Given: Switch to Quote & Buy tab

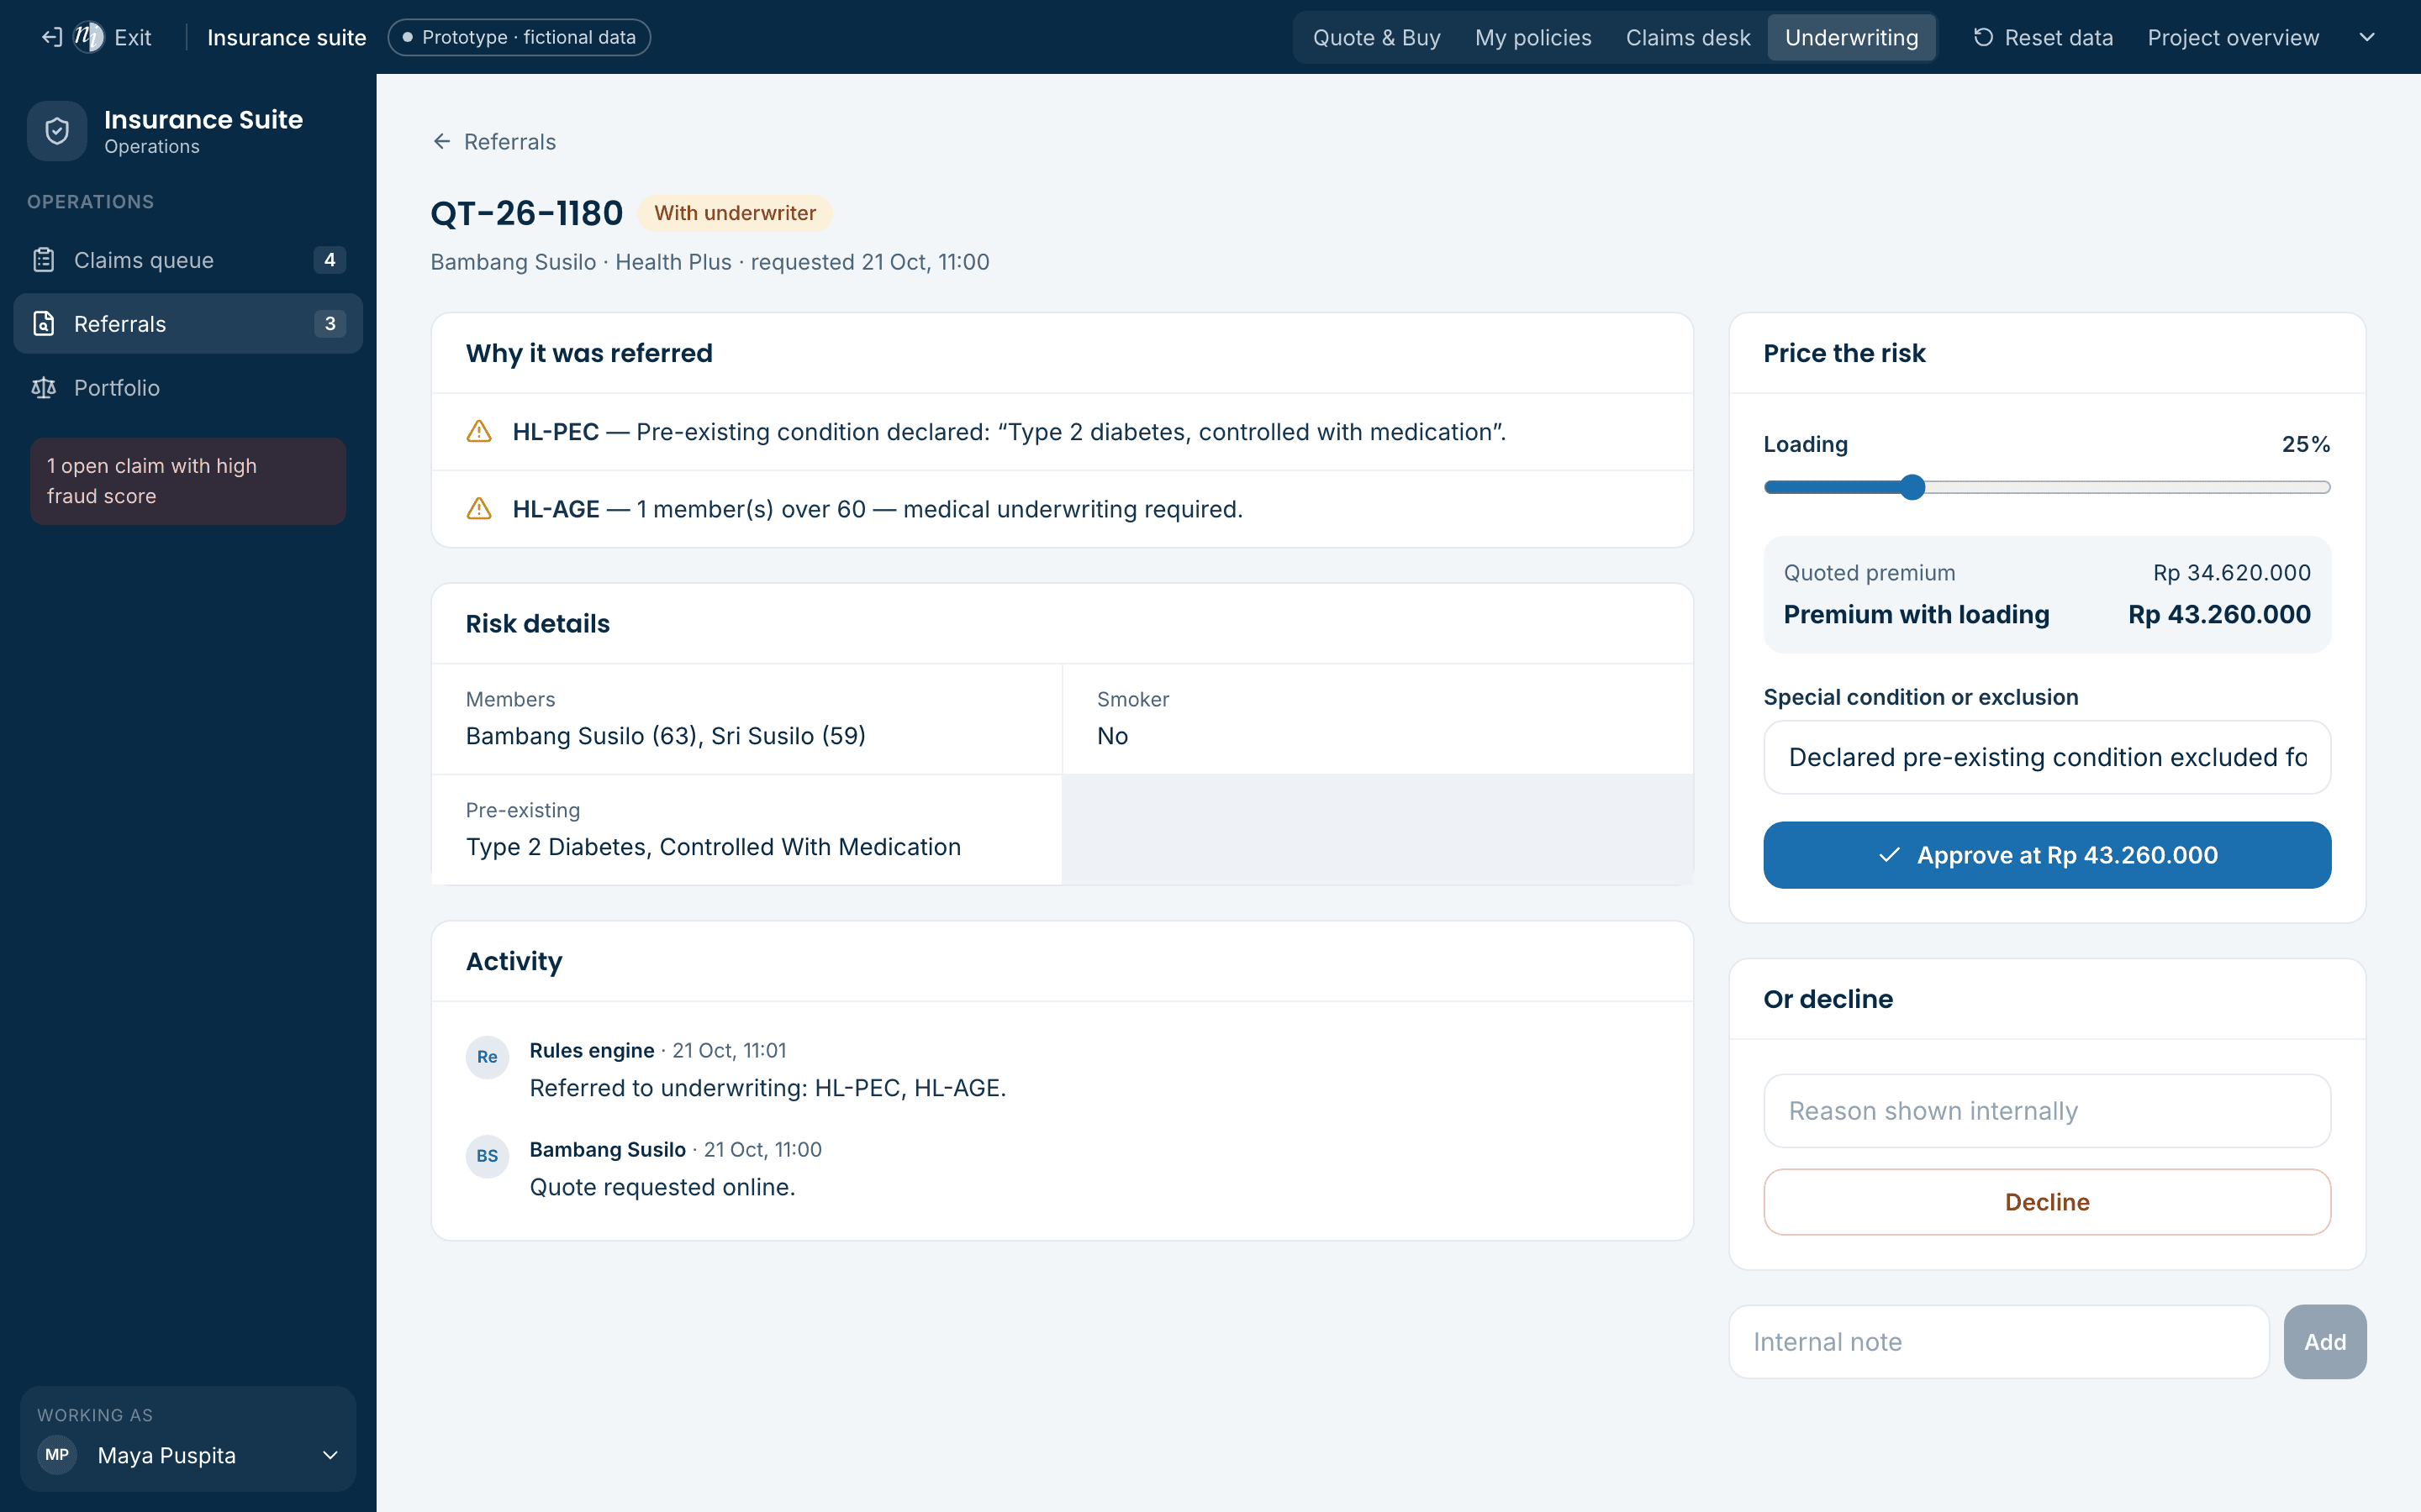Looking at the screenshot, I should pos(1377,38).
